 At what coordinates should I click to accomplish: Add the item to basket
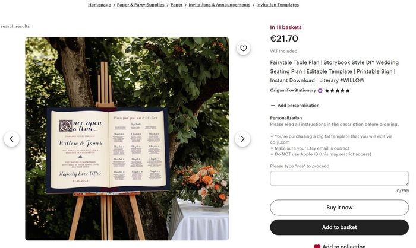point(339,227)
